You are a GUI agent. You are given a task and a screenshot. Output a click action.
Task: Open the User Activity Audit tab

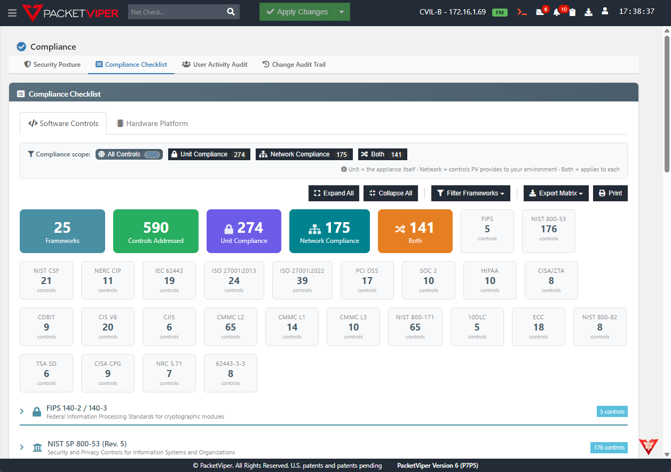coord(215,65)
